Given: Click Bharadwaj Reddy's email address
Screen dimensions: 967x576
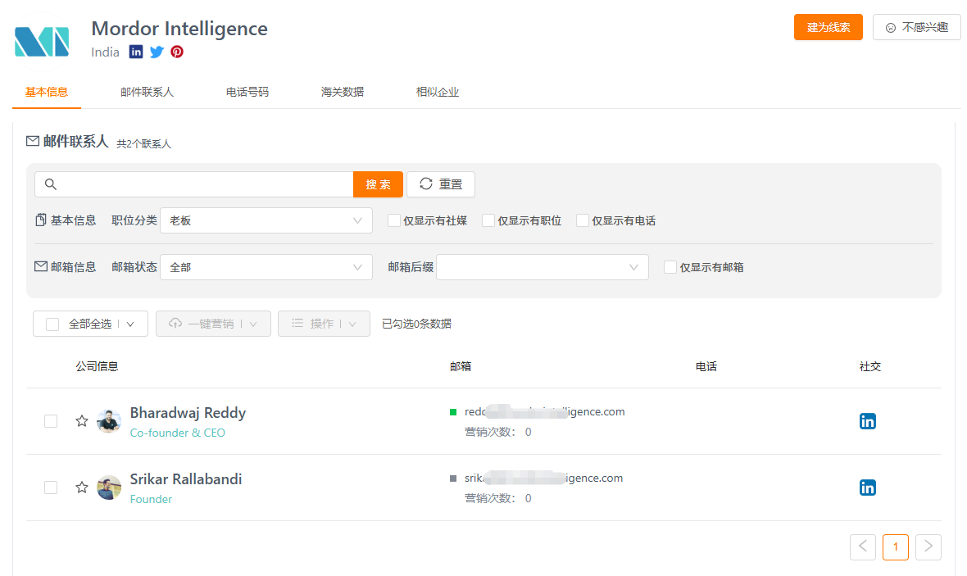Looking at the screenshot, I should click(545, 411).
